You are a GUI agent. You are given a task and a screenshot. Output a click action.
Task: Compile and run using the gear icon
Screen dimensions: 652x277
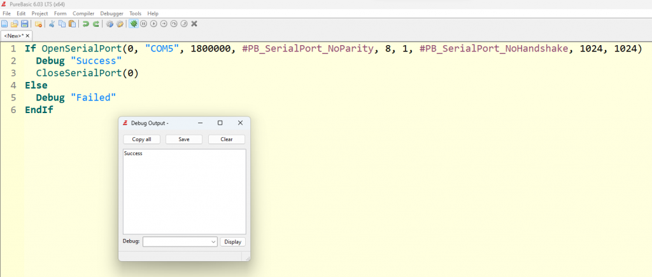[x=110, y=24]
